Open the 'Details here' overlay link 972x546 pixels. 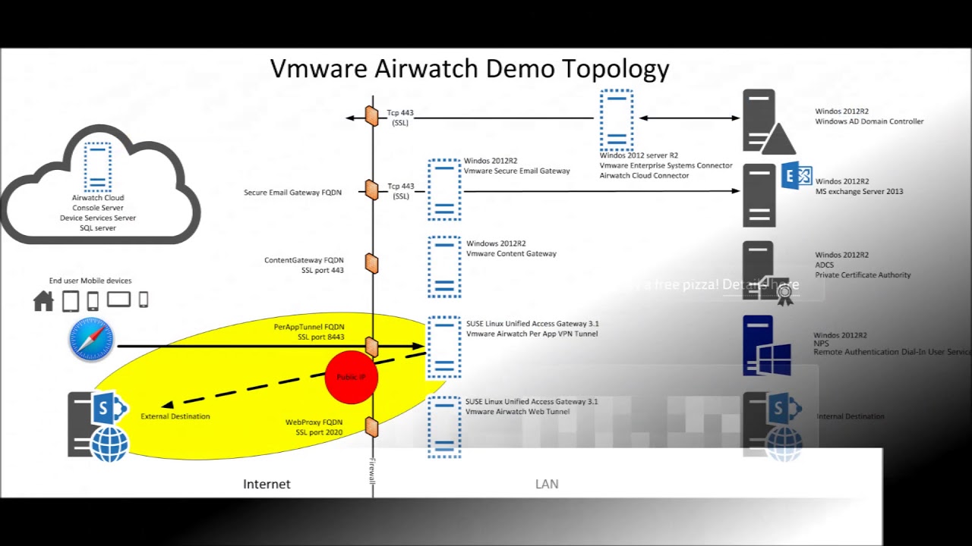pos(761,284)
